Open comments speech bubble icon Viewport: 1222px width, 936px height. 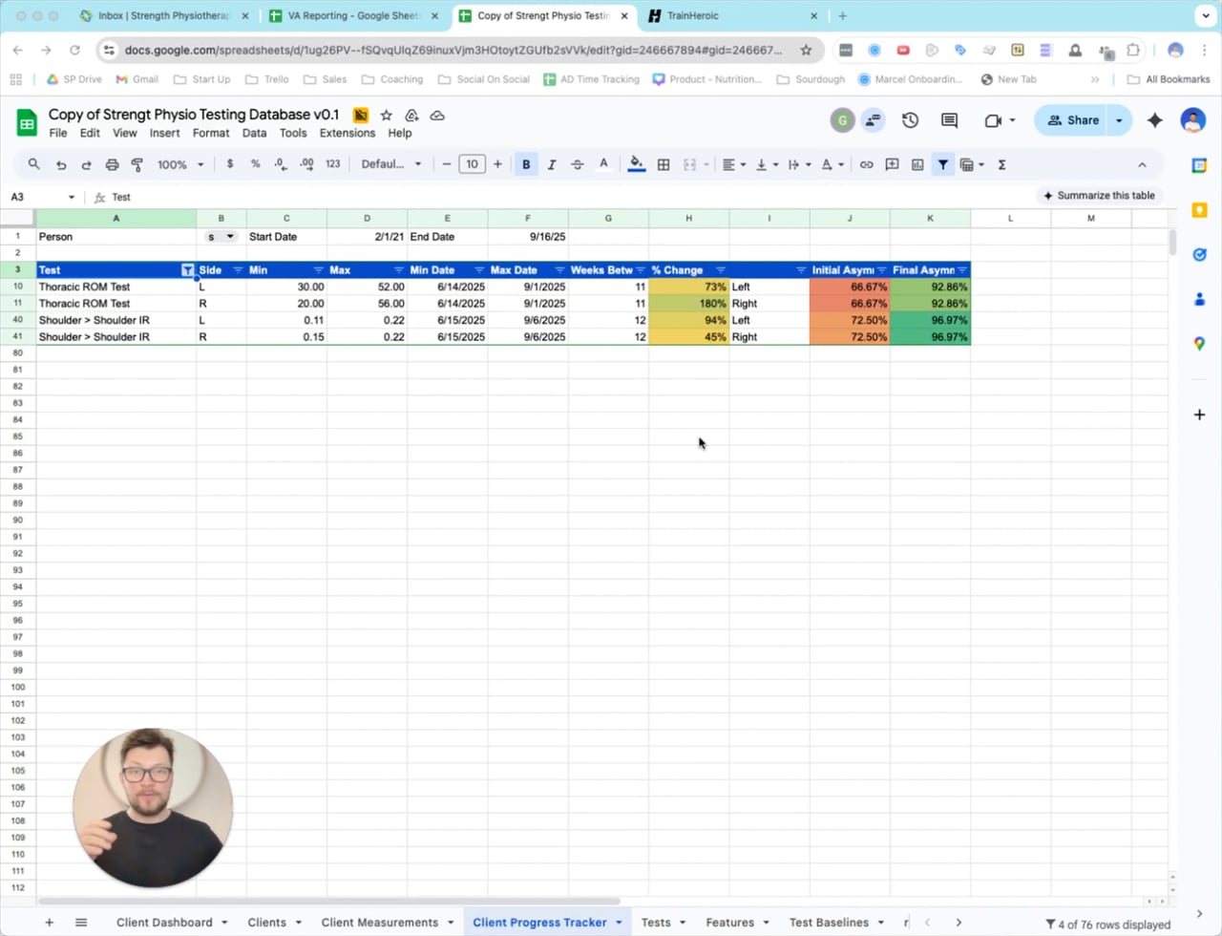pyautogui.click(x=949, y=120)
